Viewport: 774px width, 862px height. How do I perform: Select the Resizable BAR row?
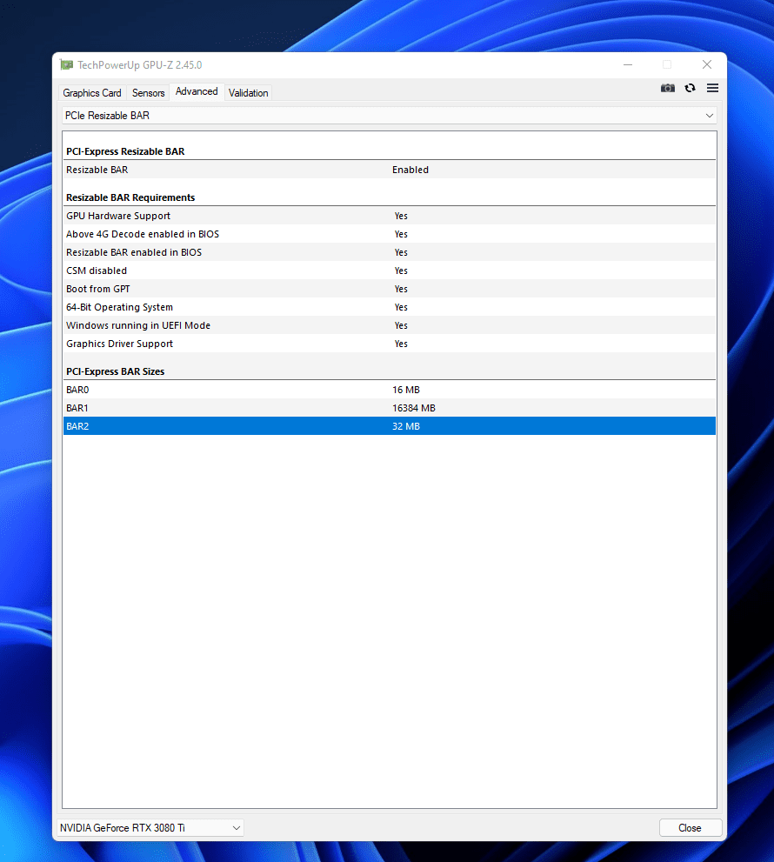(390, 170)
